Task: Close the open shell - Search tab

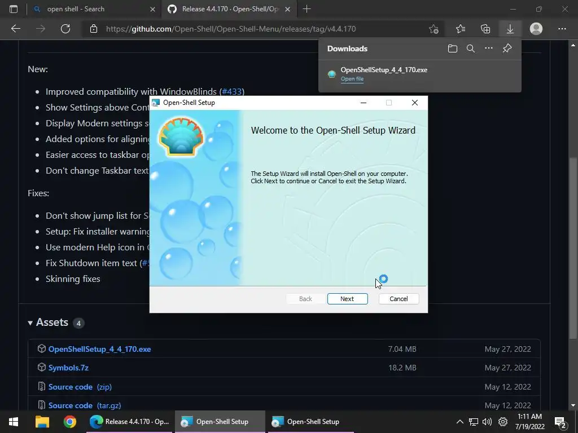Action: [x=152, y=9]
